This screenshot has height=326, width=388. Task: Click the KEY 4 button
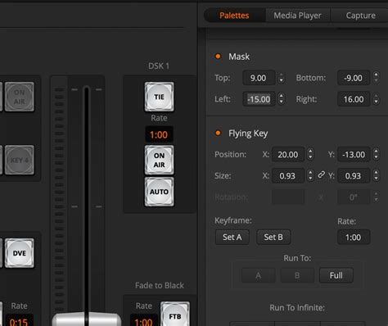tap(20, 160)
